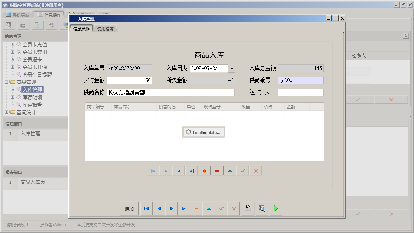Click into the 实付金额 input field
Screen dimensions: 414x233
[x=130, y=80]
